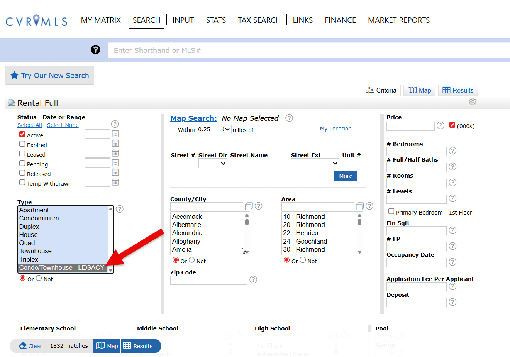Show help for Occupancy Date field
This screenshot has height=357, width=510.
tap(453, 262)
